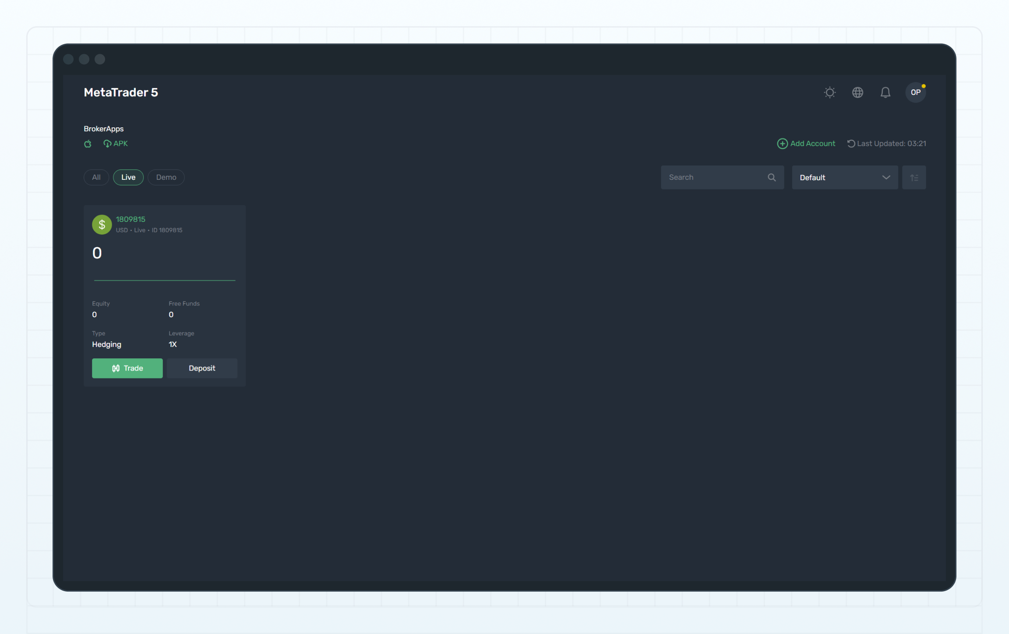Click the search magnifier icon
The height and width of the screenshot is (634, 1009).
tap(772, 177)
